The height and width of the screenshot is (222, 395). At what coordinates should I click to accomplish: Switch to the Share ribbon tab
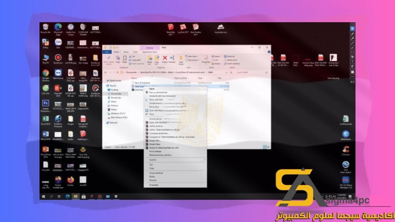tap(126, 52)
